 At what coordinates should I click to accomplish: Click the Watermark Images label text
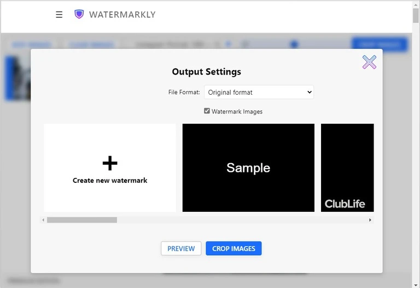coord(237,112)
